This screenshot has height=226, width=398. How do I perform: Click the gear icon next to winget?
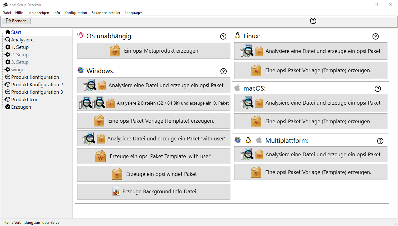[x=8, y=69]
